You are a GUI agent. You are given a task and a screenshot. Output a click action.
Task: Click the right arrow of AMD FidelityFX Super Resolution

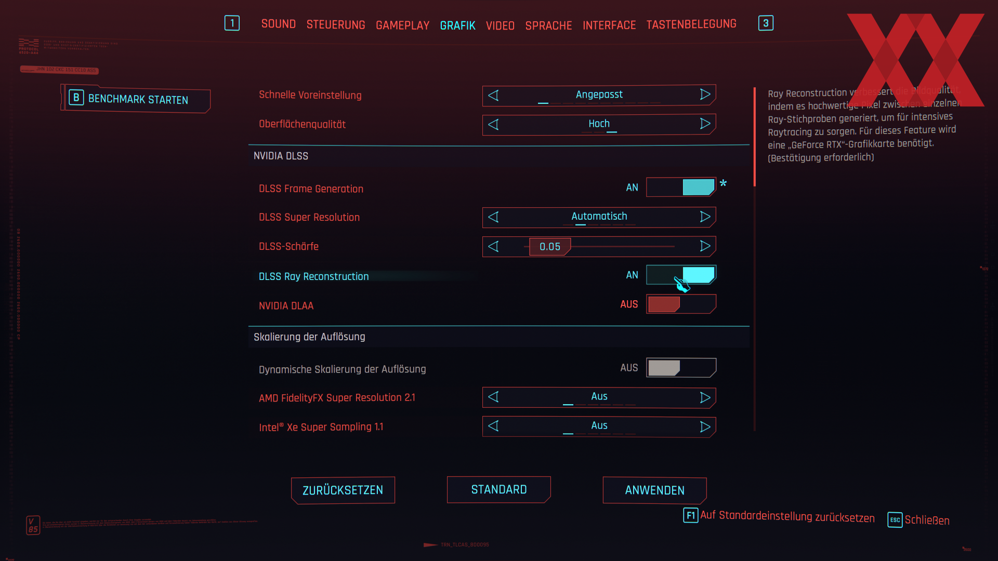[705, 397]
